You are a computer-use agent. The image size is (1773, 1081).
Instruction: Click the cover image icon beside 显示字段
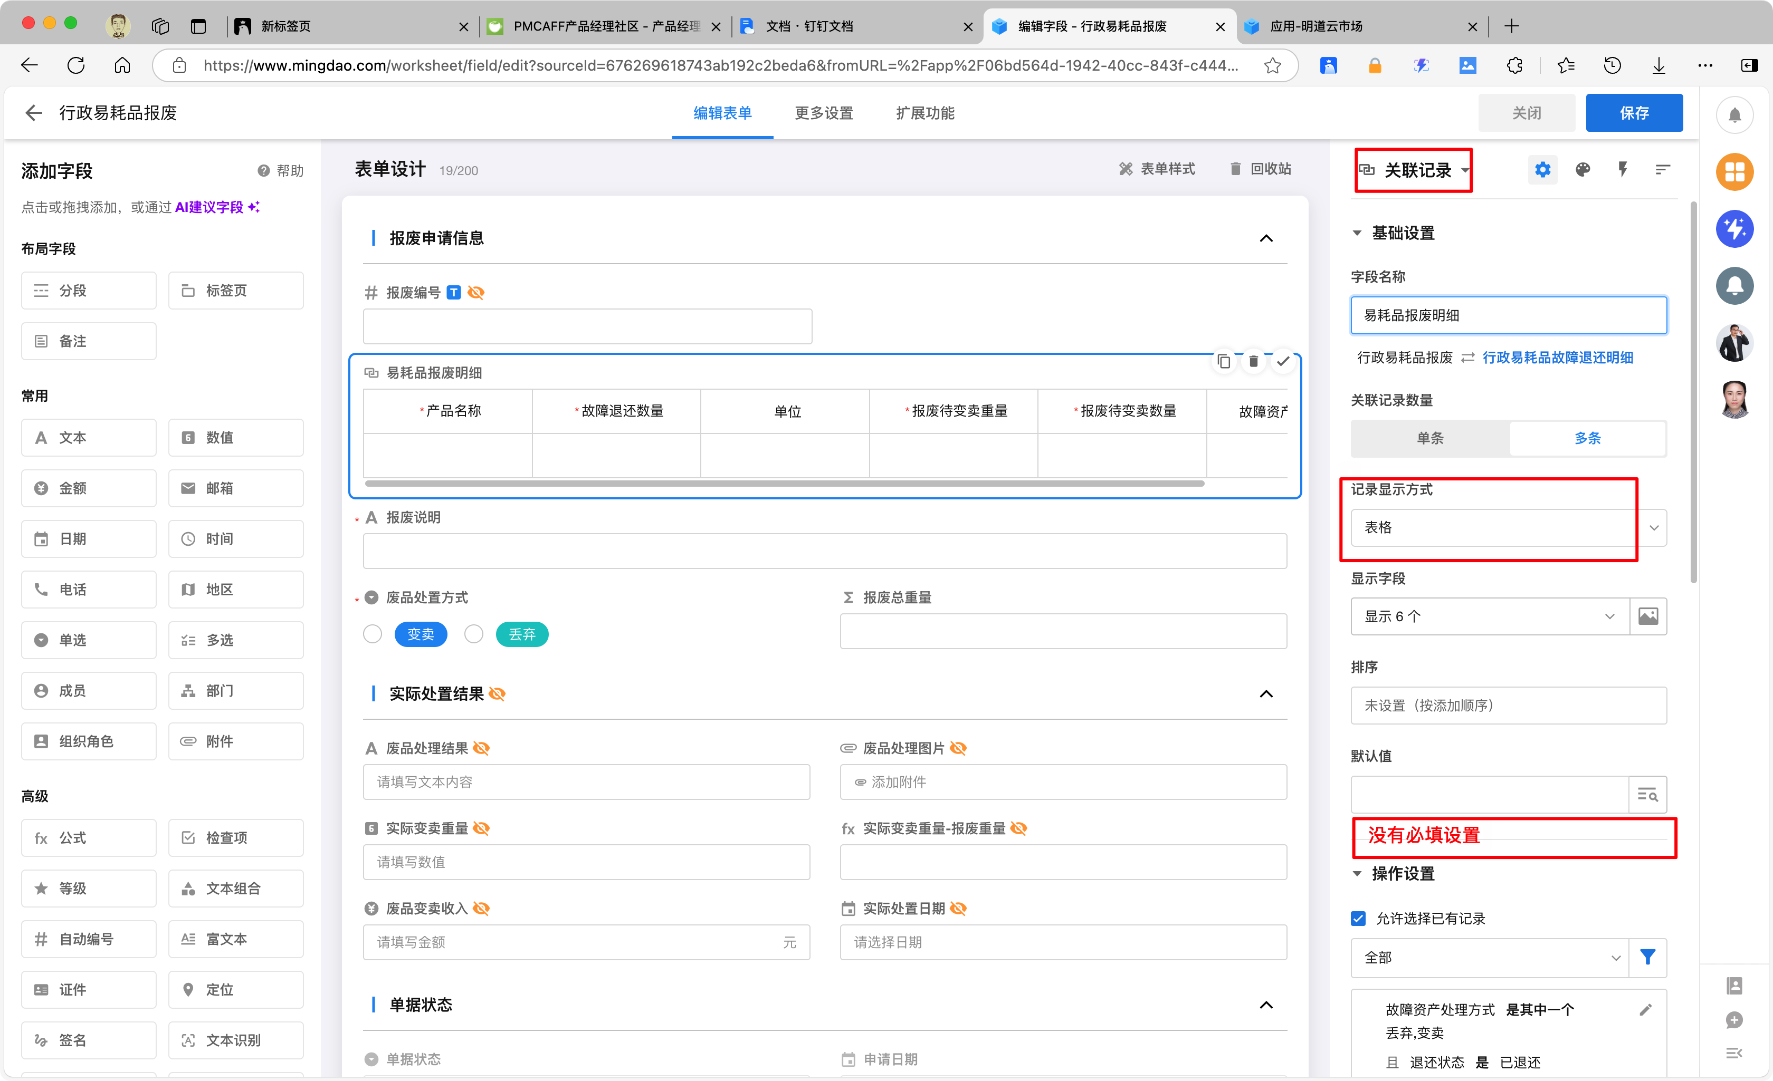tap(1648, 616)
